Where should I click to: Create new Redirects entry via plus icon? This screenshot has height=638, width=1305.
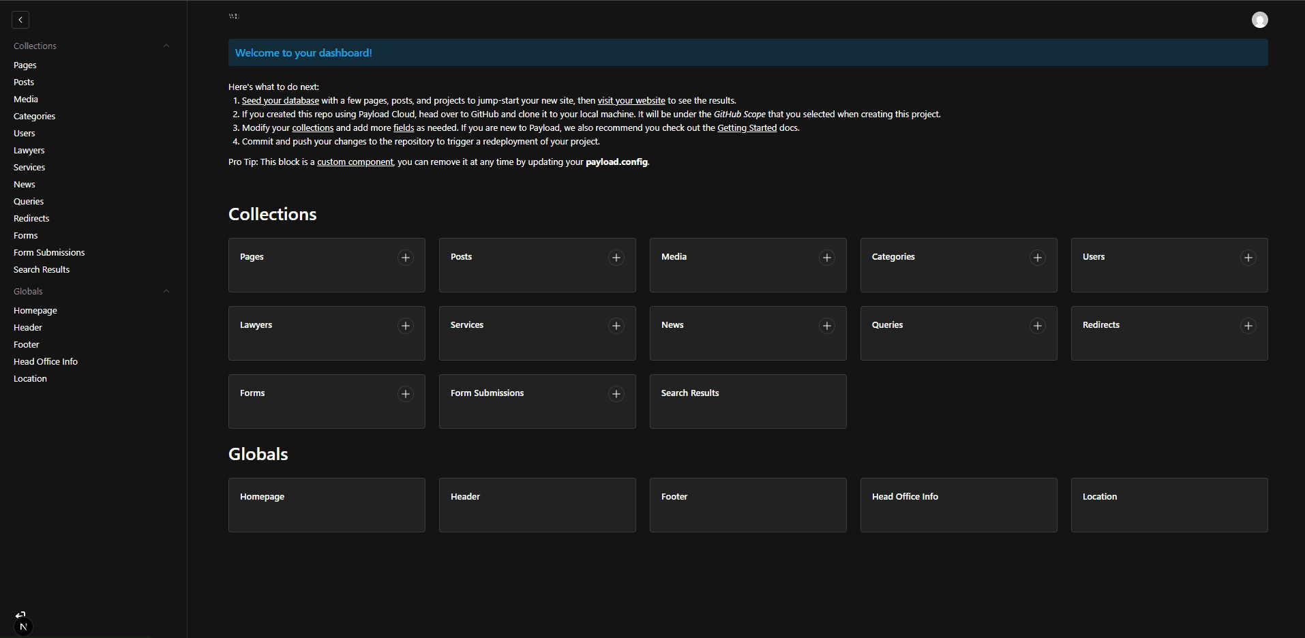[x=1248, y=326]
